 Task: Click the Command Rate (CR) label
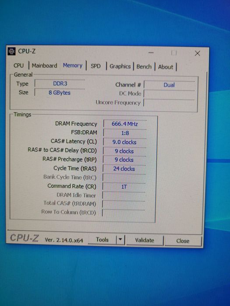[x=72, y=186]
